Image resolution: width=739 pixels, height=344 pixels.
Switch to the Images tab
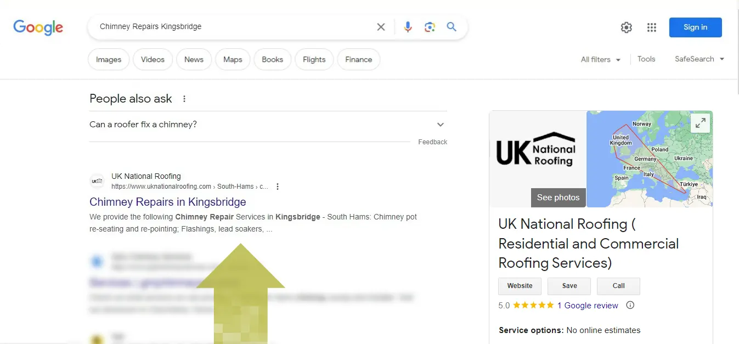(x=109, y=59)
